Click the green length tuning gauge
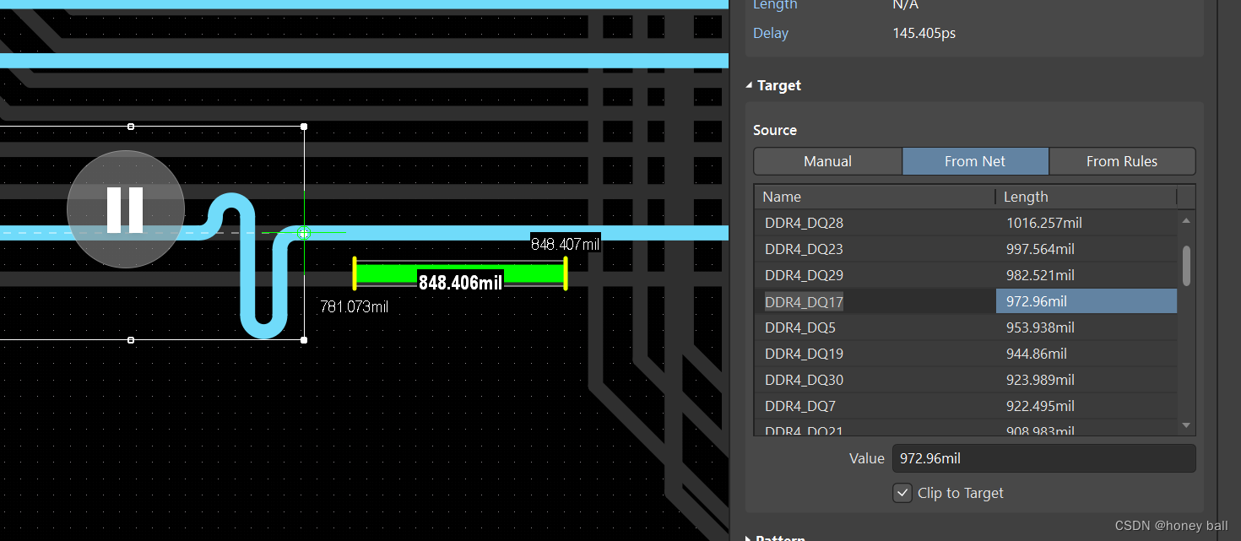The width and height of the screenshot is (1241, 541). [x=460, y=273]
